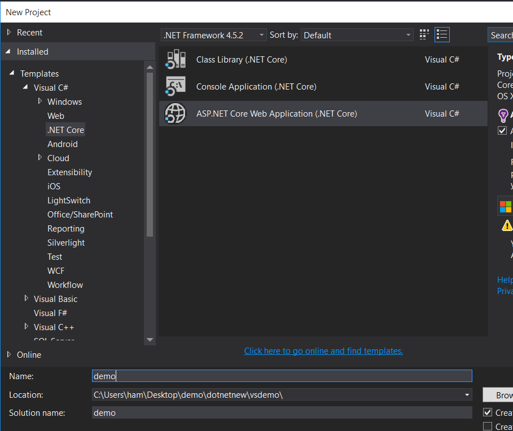Open the Sort by Default dropdown
Image resolution: width=513 pixels, height=431 pixels.
[357, 35]
